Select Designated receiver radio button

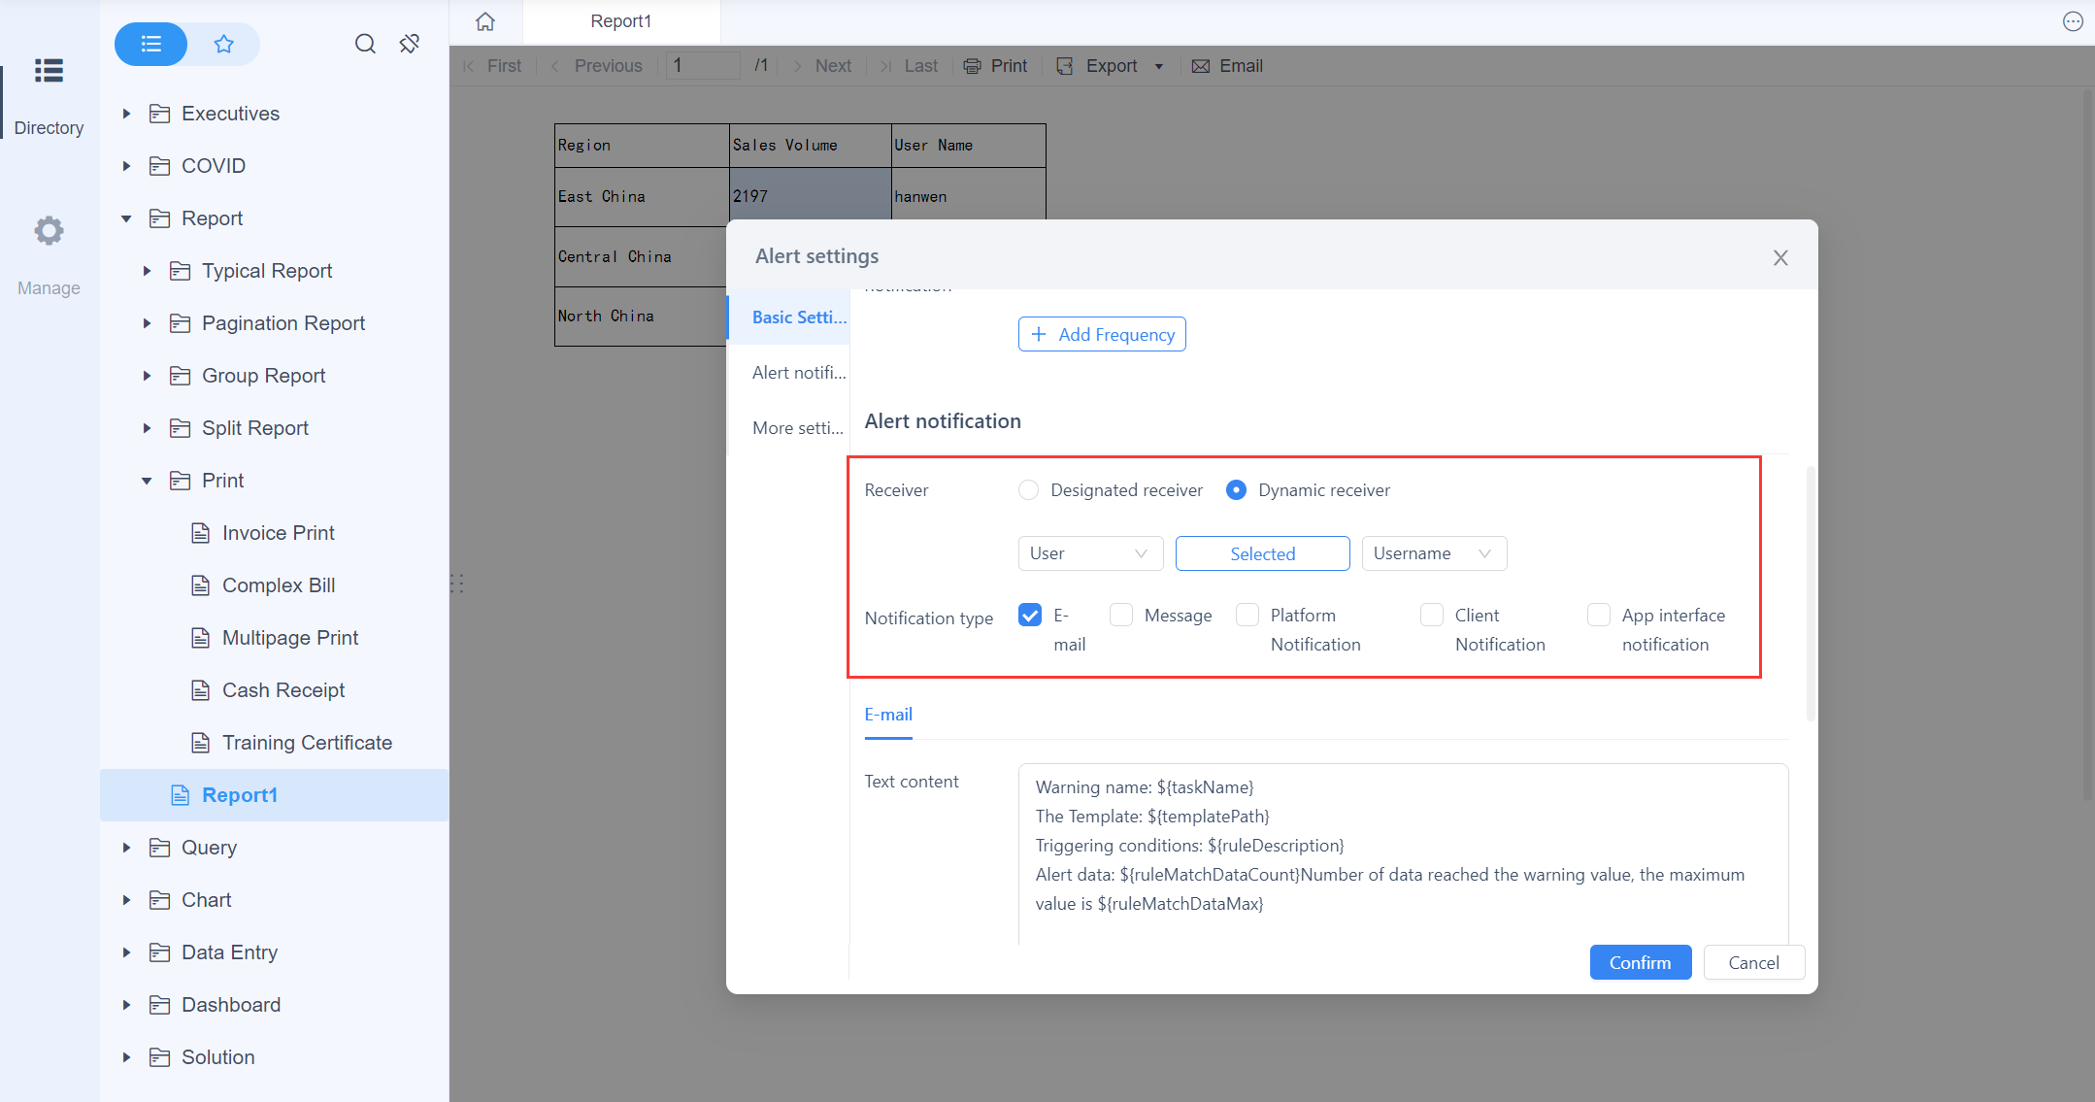[x=1029, y=490]
